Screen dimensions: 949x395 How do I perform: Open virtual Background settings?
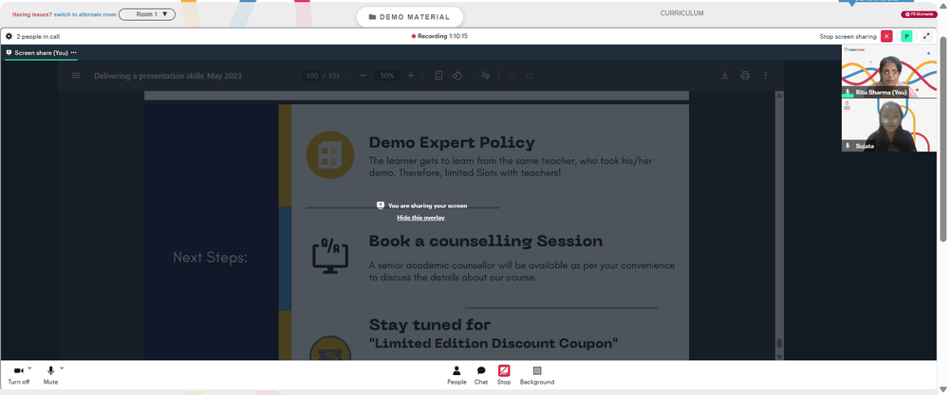point(537,375)
